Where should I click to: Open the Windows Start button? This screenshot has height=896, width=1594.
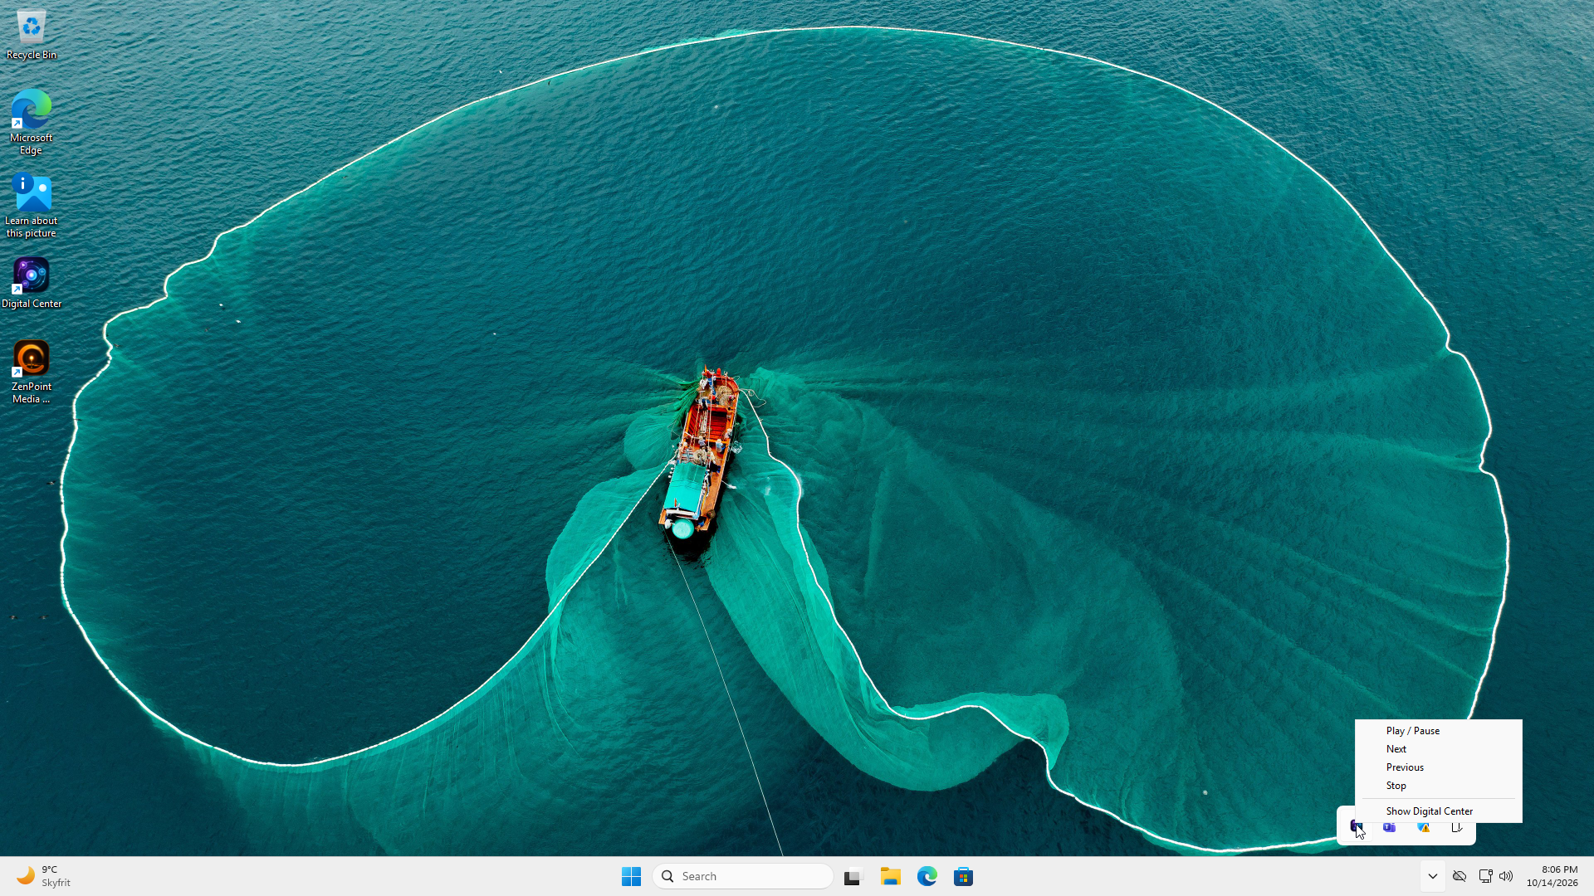click(x=631, y=876)
